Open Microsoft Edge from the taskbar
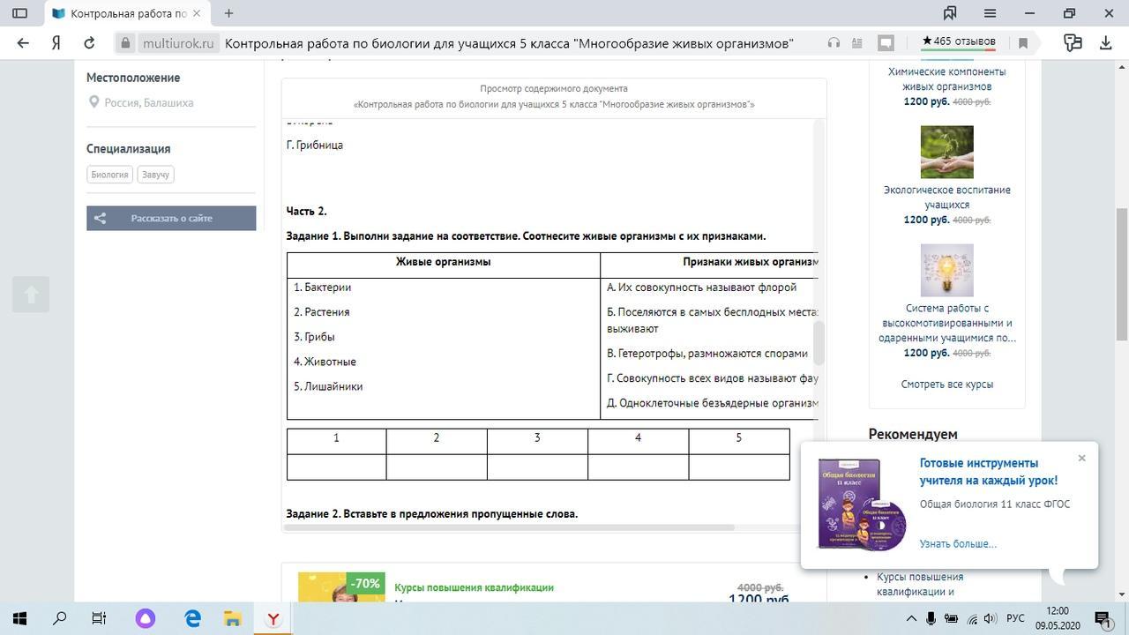 (x=192, y=618)
